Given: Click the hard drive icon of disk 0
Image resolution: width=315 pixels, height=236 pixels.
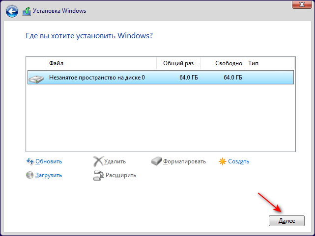Looking at the screenshot, I should click(x=36, y=79).
